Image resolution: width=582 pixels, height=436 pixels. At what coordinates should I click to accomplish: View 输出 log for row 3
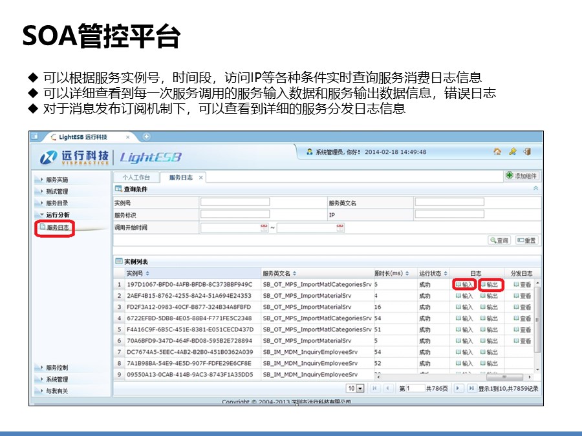pos(490,307)
